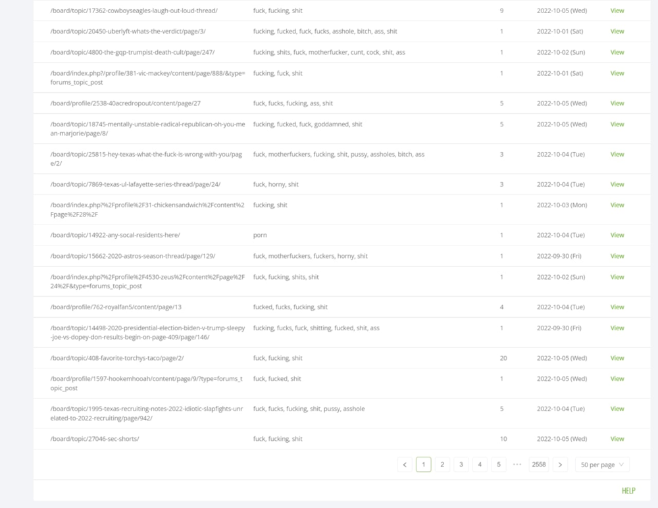View the uberlyft whats-the-verdict entry
The image size is (658, 508).
[617, 32]
